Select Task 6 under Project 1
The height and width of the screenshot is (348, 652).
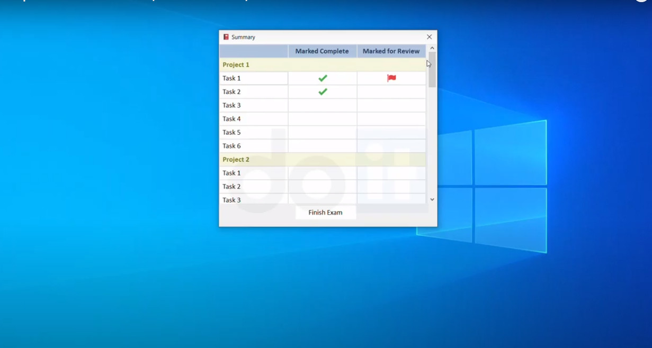[x=254, y=146]
